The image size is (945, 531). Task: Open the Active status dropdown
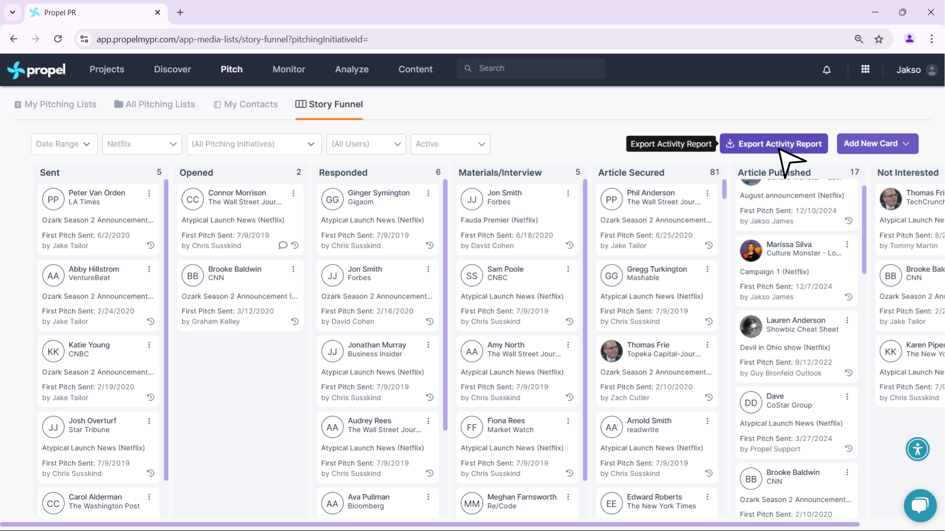point(450,144)
